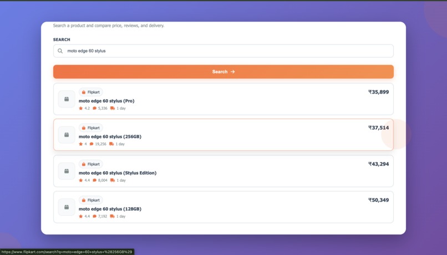447x255 pixels.
Task: Click the orange Search button
Action: 223,72
